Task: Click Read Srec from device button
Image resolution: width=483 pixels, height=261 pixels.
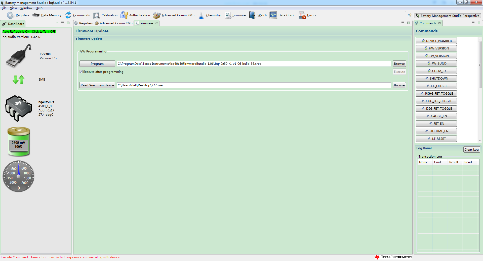Action: [x=97, y=85]
